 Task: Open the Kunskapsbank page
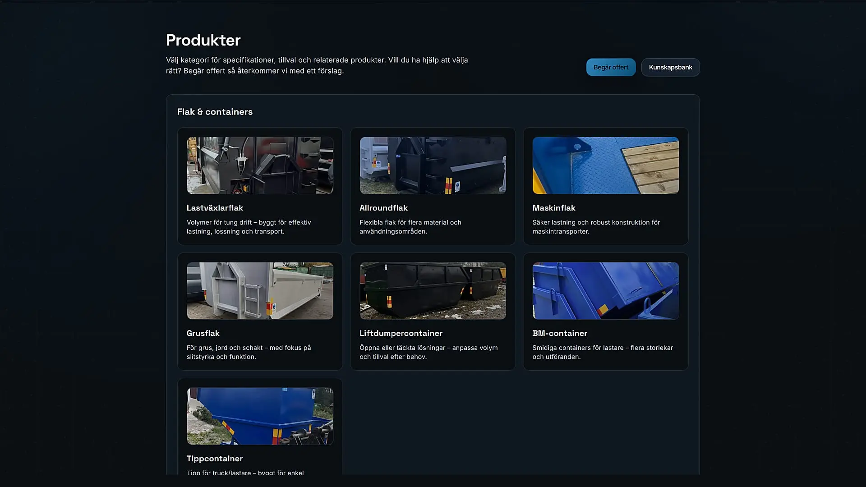[670, 67]
